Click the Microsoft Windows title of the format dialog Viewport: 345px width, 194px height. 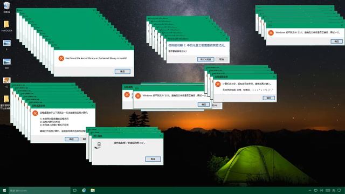(x=178, y=39)
